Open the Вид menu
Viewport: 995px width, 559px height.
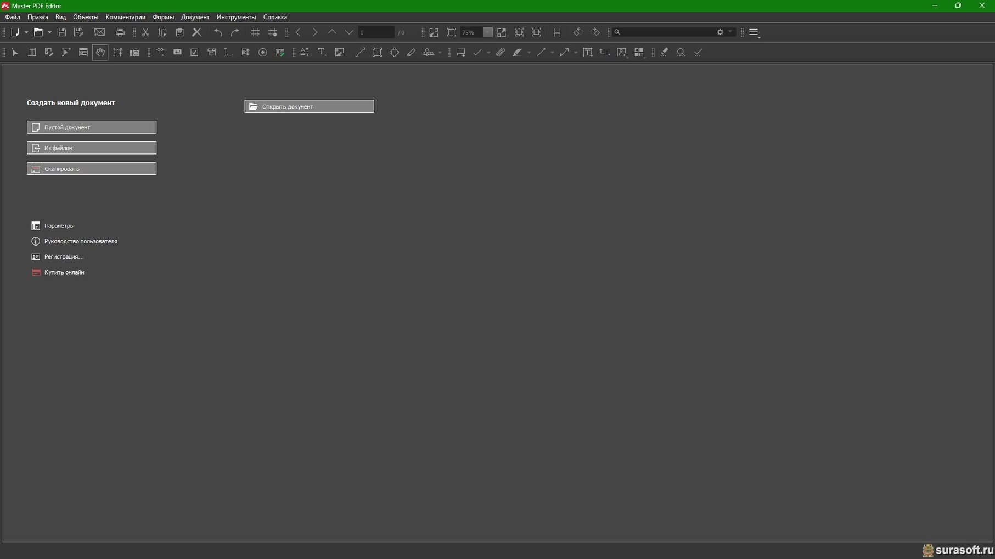(60, 17)
